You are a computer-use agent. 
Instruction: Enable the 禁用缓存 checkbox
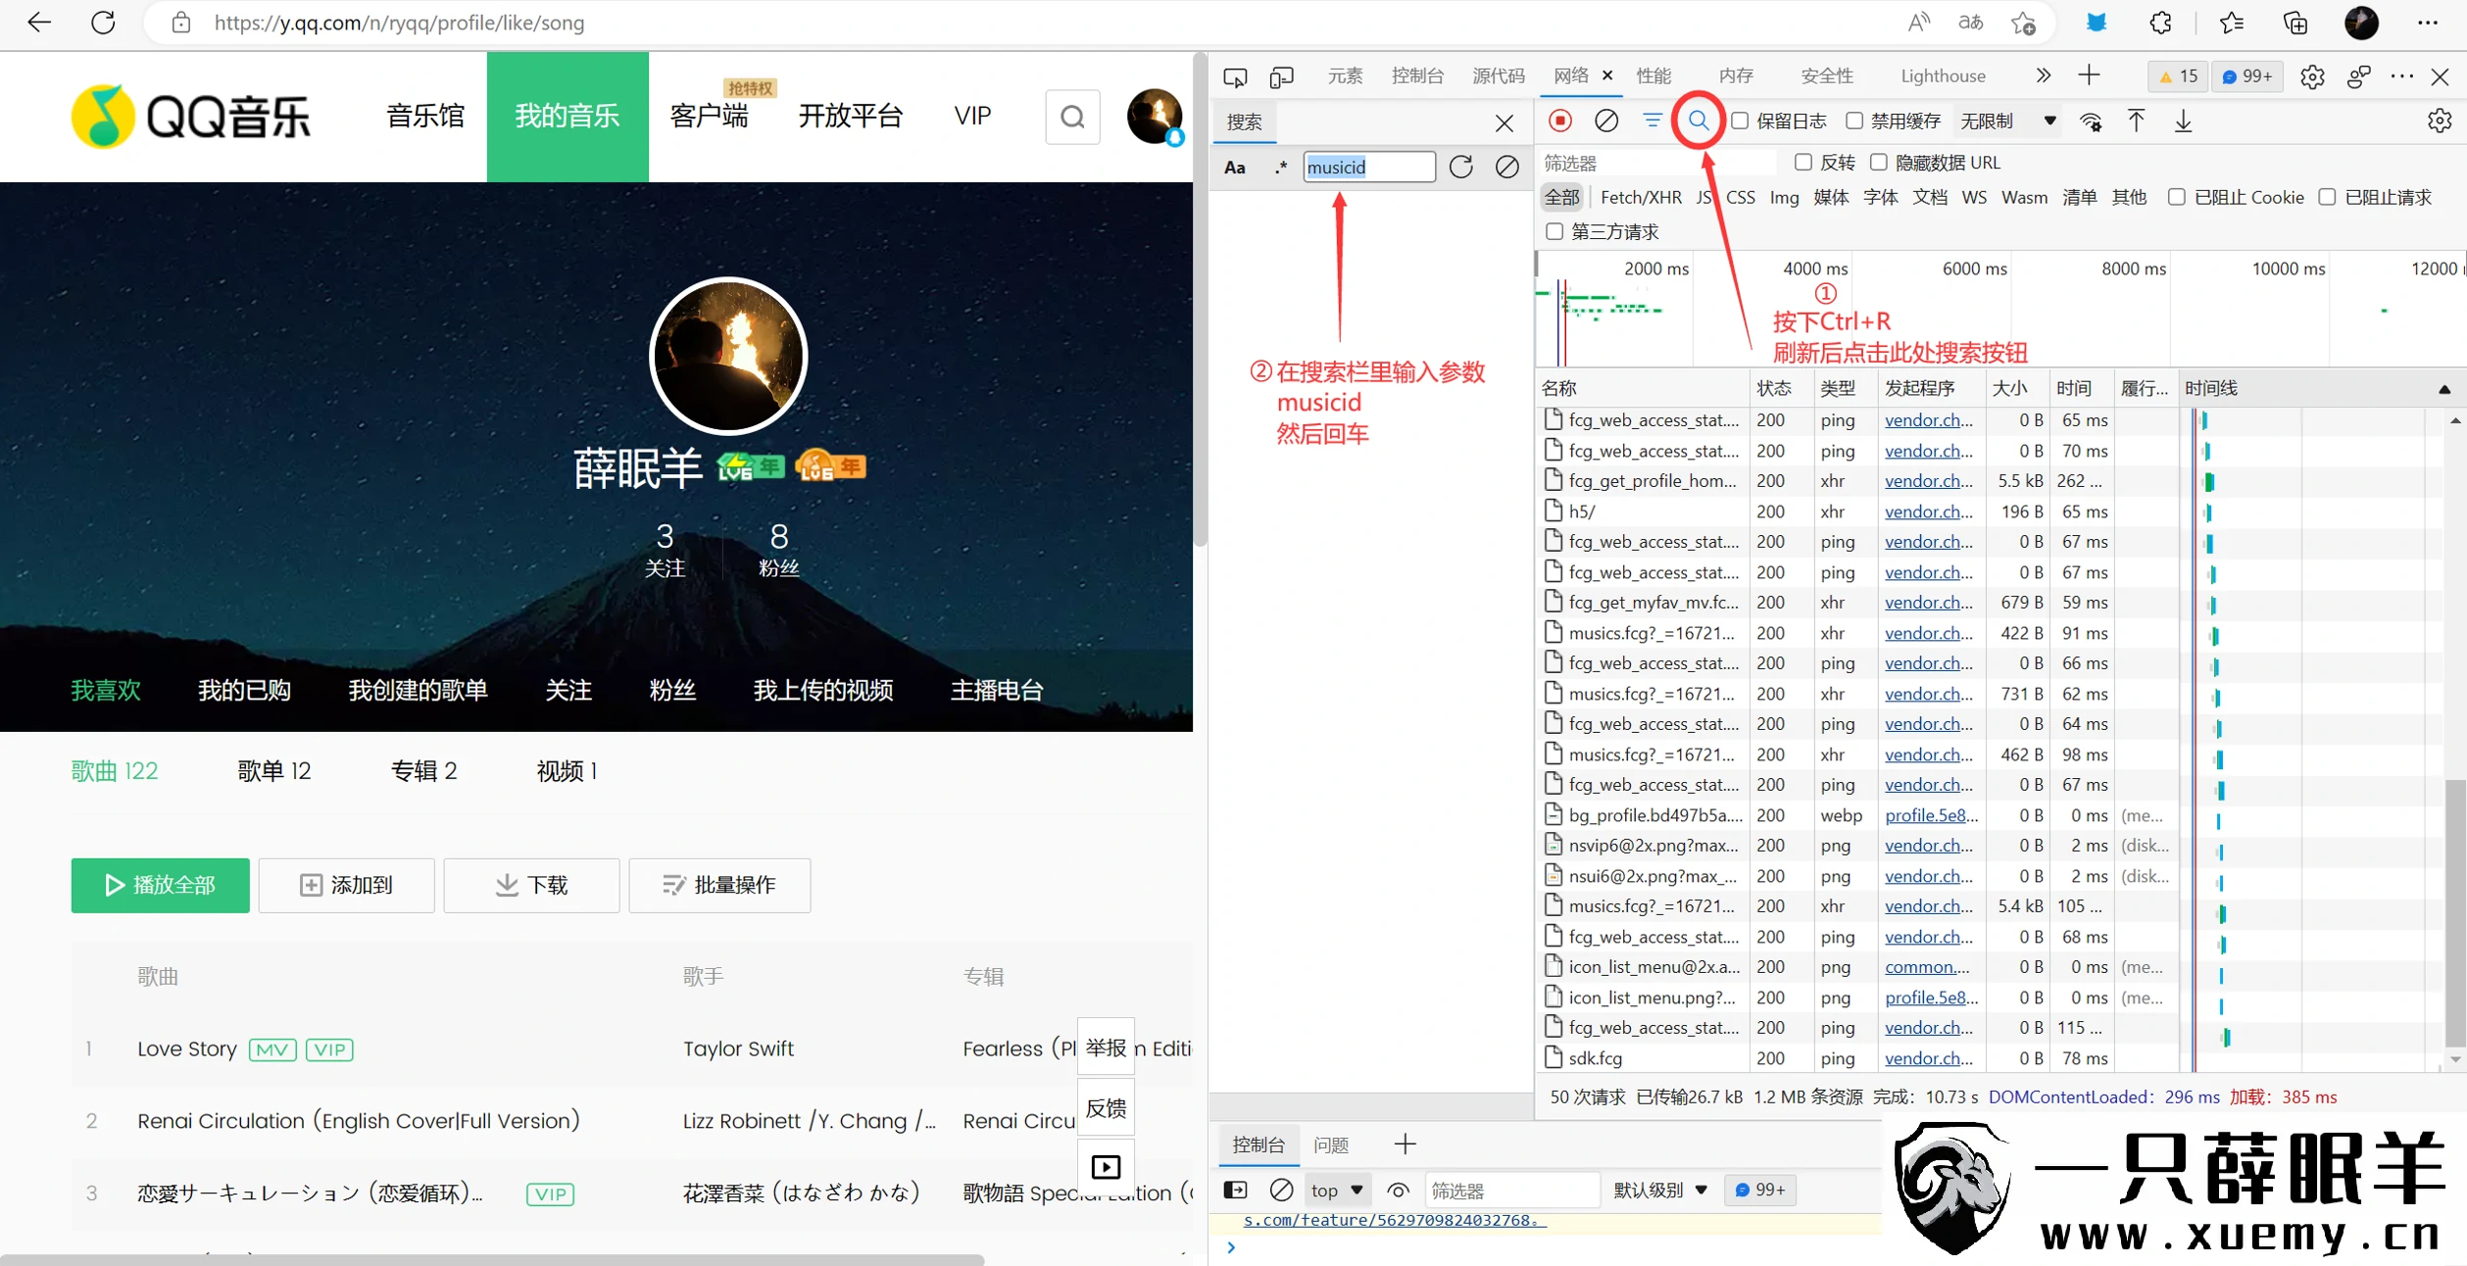pyautogui.click(x=1854, y=121)
